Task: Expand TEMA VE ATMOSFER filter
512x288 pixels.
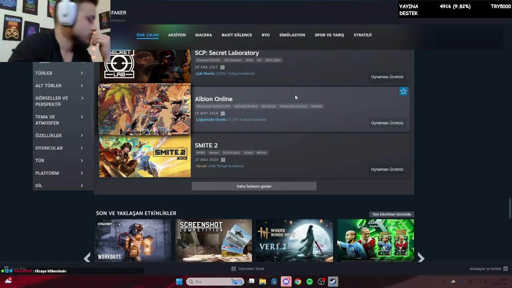Action: [59, 120]
